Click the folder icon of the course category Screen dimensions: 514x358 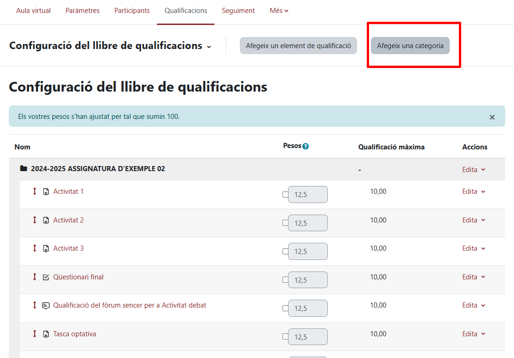coord(24,169)
